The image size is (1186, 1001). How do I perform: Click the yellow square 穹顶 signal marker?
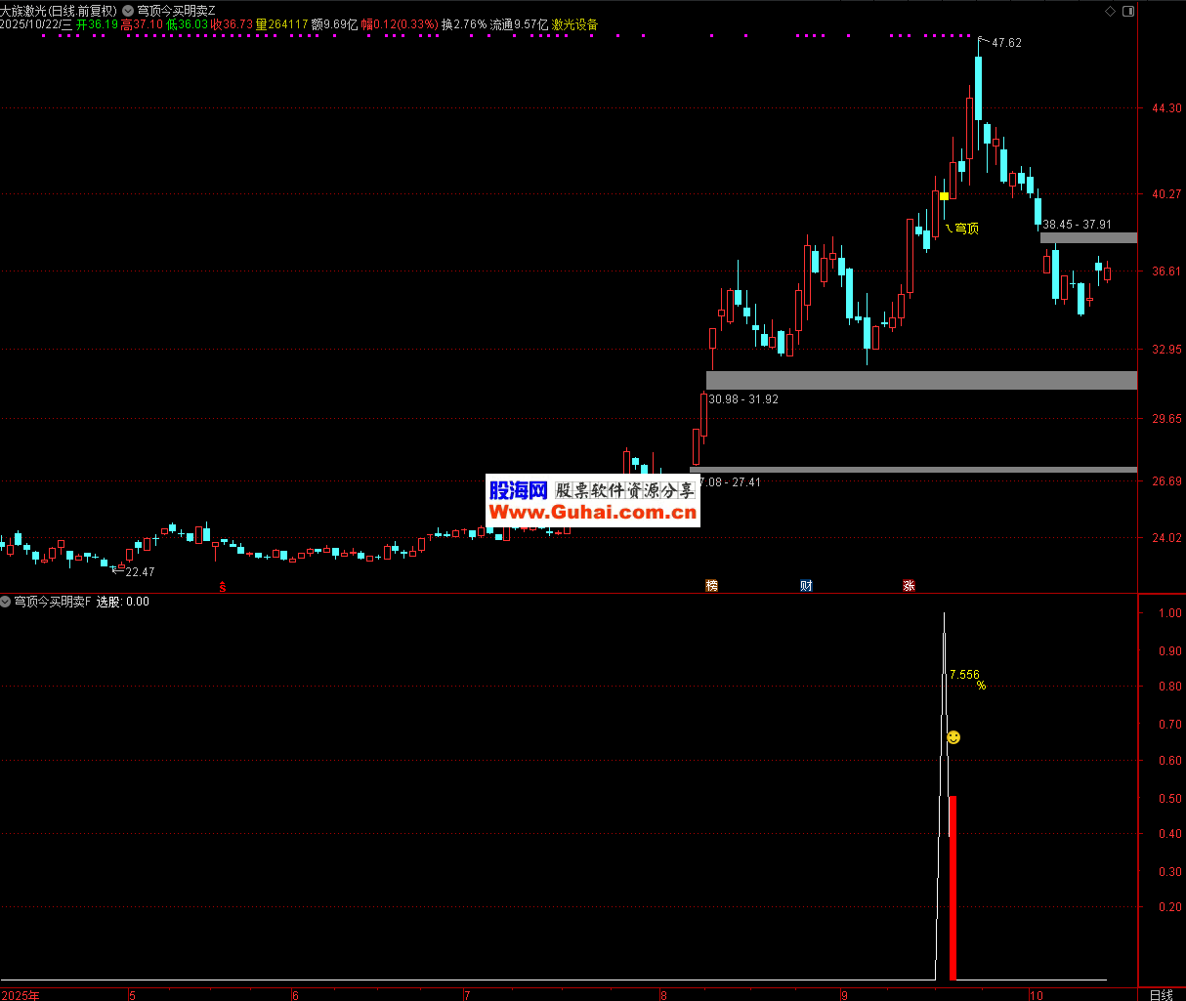click(944, 196)
